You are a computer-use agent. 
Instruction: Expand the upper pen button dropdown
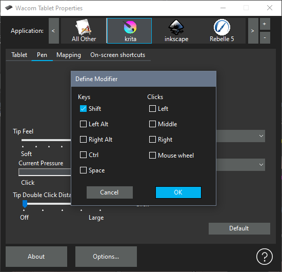point(240,136)
